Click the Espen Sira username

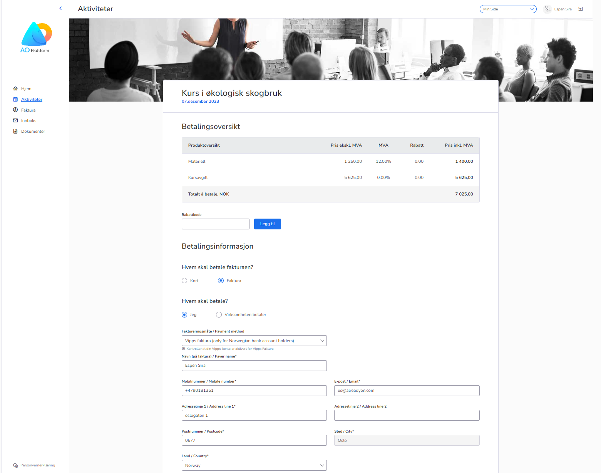(x=563, y=9)
